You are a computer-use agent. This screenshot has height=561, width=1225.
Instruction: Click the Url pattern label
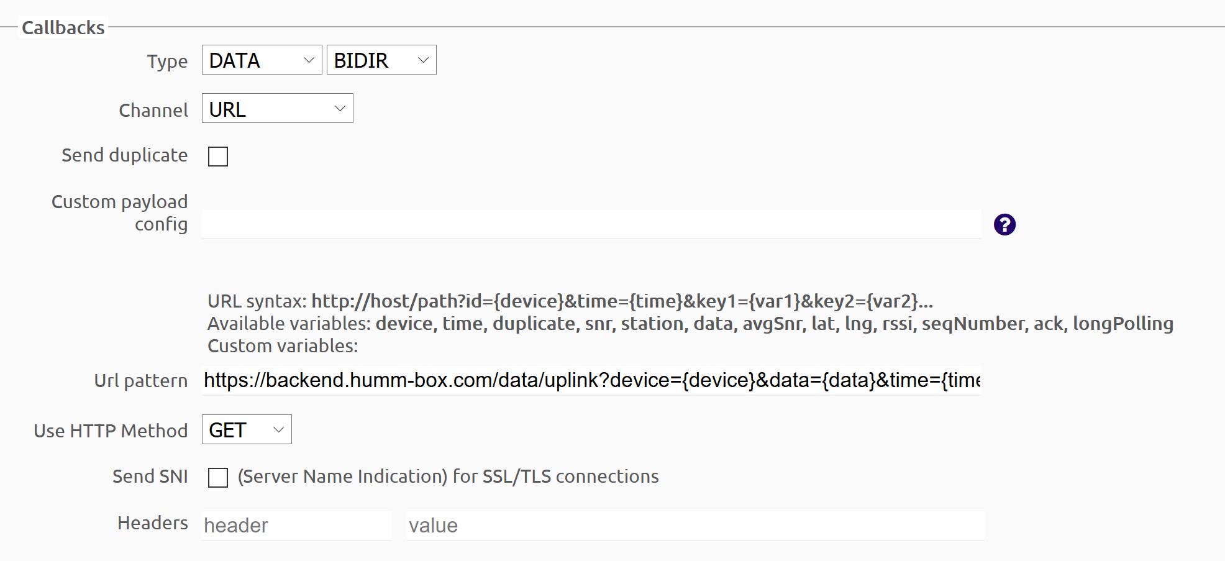(x=140, y=381)
